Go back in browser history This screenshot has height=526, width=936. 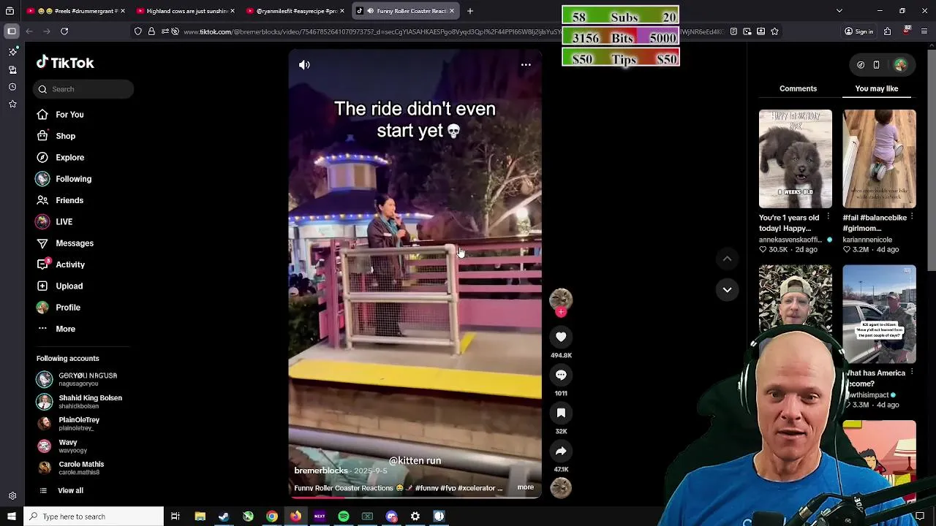click(x=29, y=31)
